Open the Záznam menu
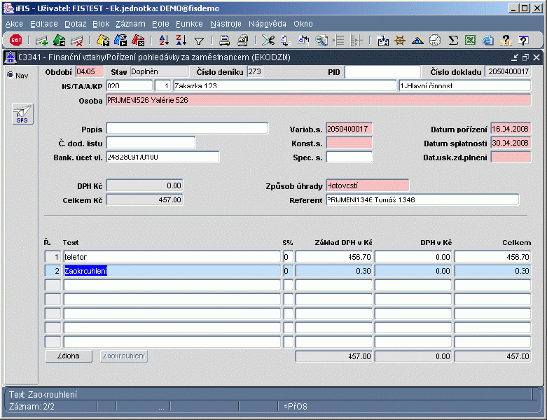Screen dimensions: 547x420 130,24
